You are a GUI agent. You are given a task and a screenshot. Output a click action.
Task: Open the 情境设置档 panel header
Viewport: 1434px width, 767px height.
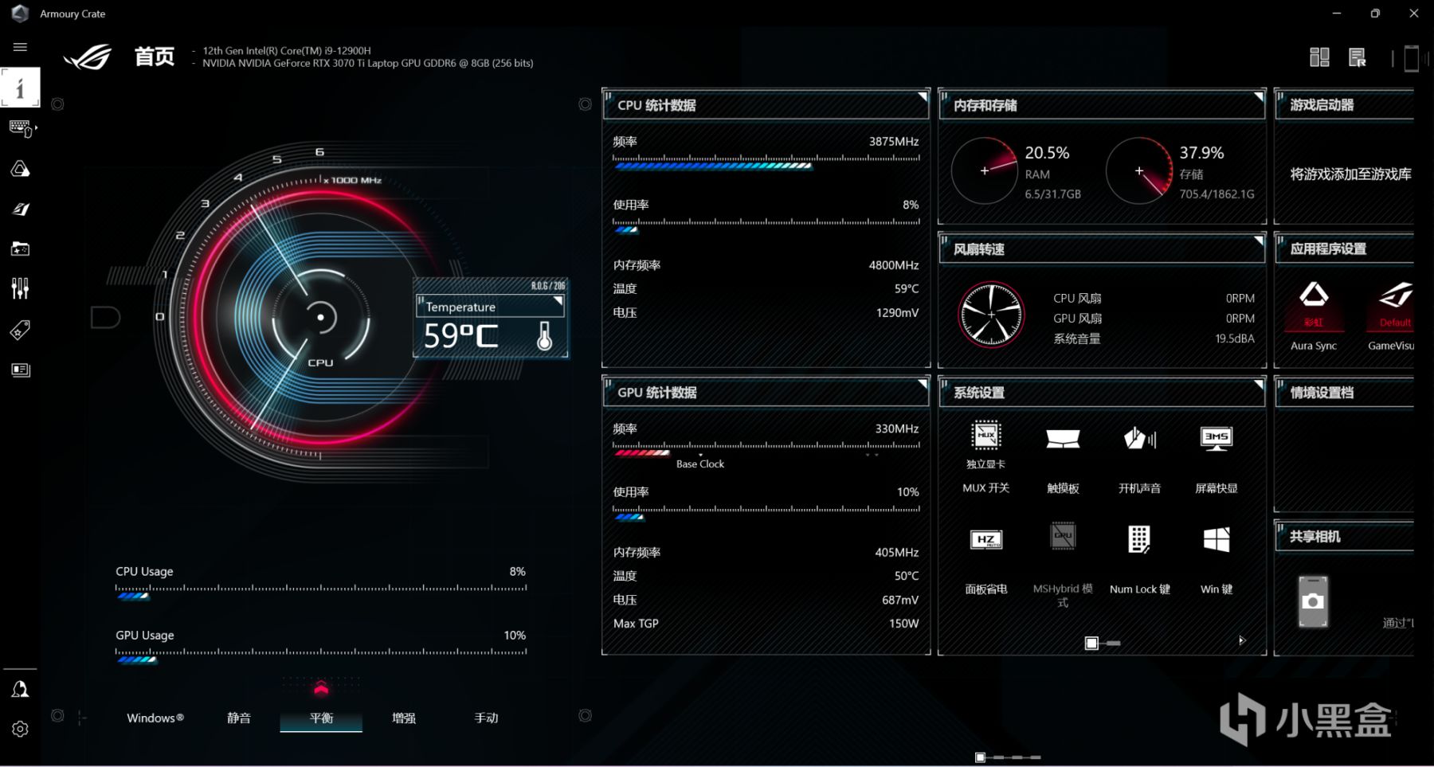pyautogui.click(x=1344, y=392)
